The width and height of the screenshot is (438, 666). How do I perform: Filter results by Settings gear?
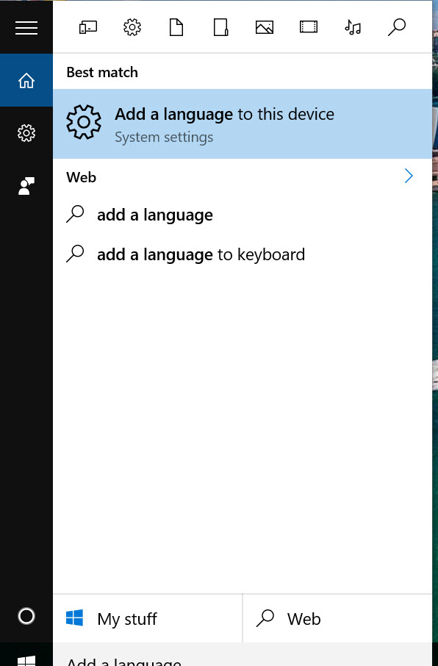pyautogui.click(x=132, y=28)
